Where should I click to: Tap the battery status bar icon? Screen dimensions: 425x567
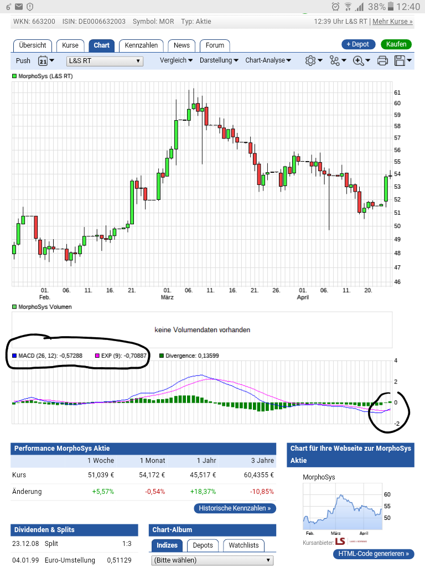pyautogui.click(x=391, y=7)
